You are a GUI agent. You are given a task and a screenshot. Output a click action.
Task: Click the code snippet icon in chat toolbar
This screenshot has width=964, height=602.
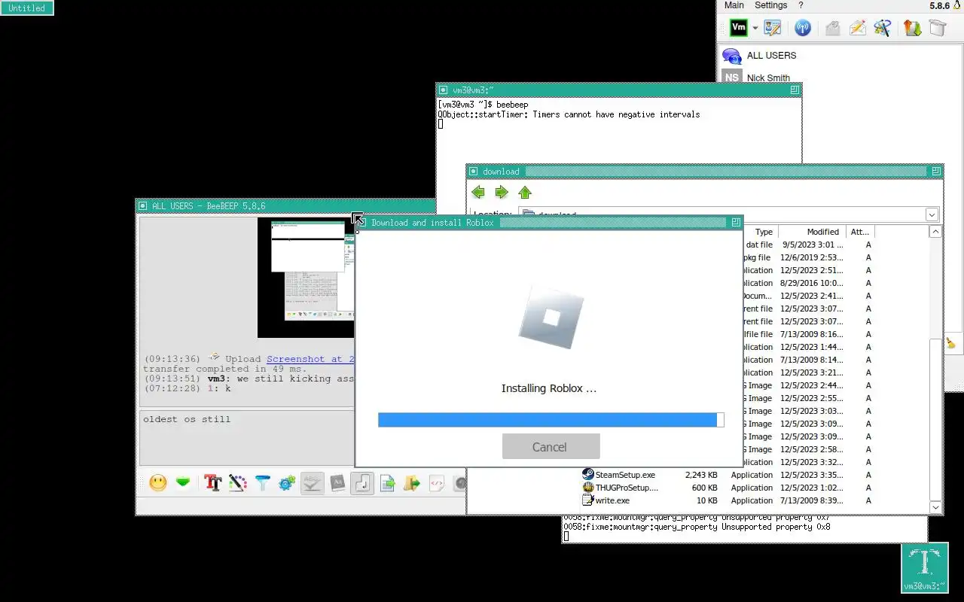click(436, 483)
